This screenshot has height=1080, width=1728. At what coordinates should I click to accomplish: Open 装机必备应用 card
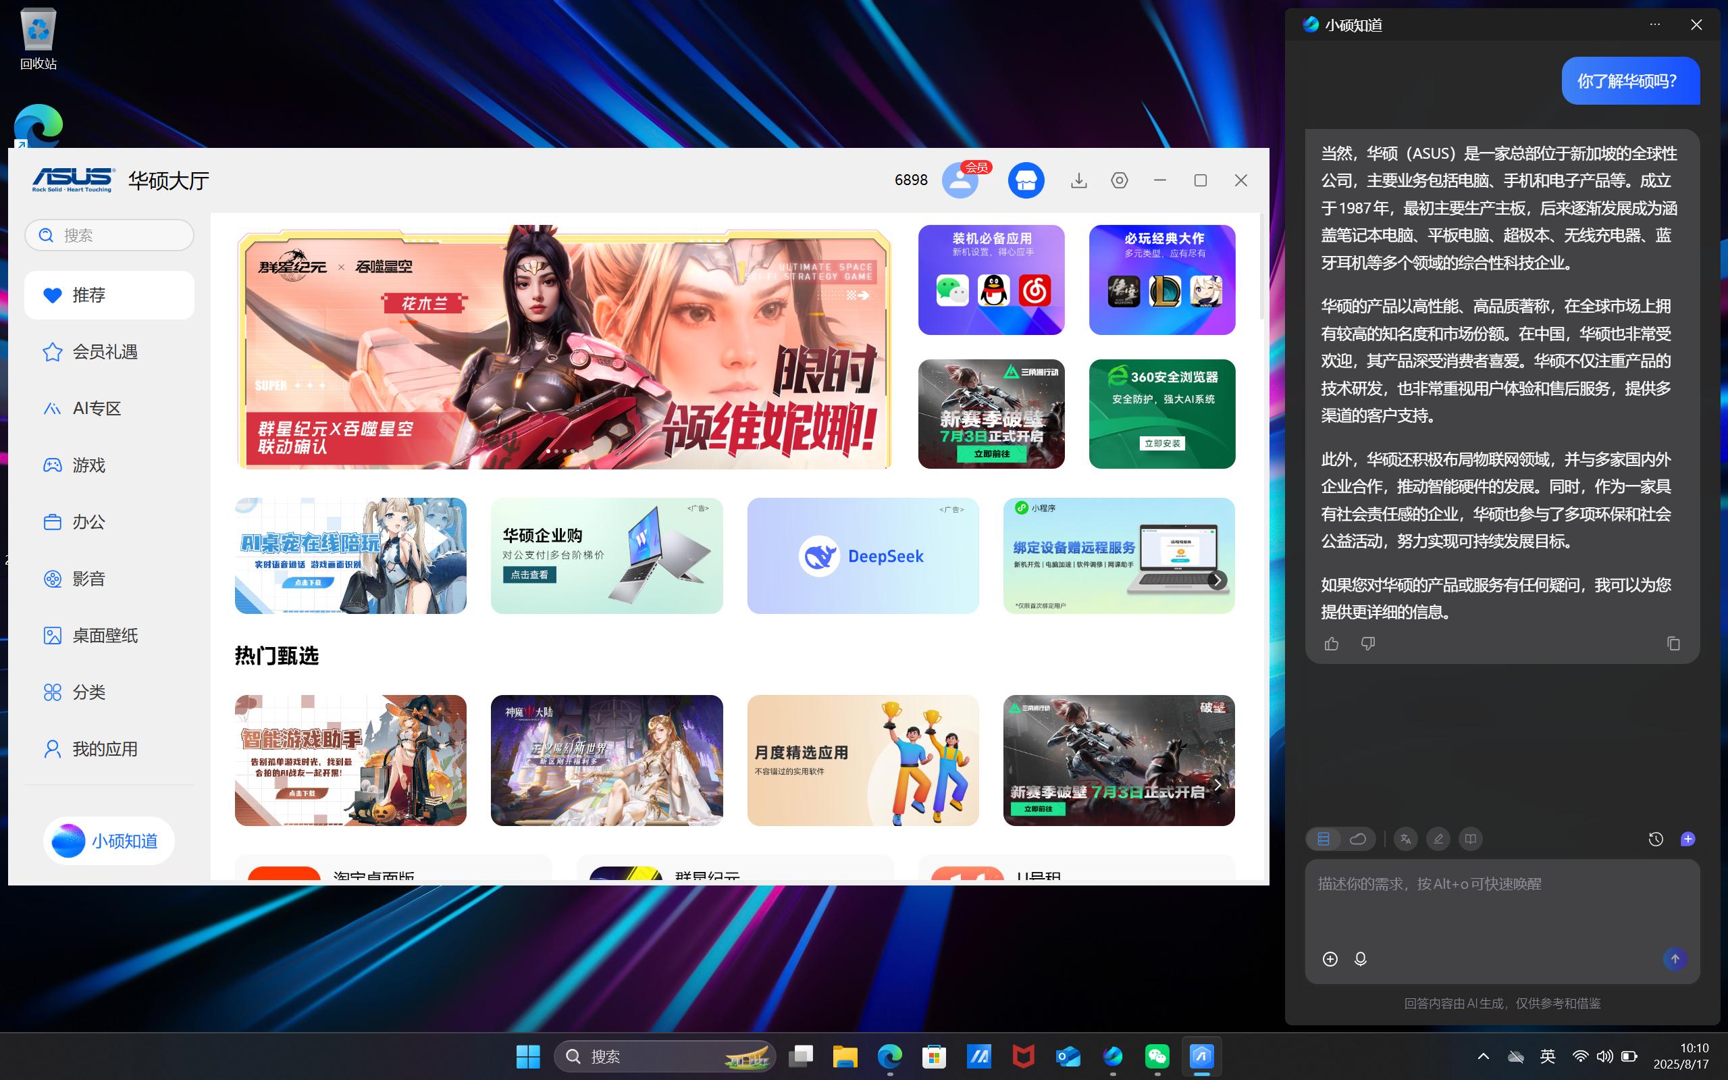coord(991,280)
